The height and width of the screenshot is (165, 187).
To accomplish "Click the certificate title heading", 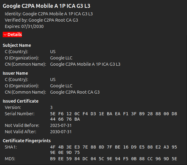I will 47,6.
